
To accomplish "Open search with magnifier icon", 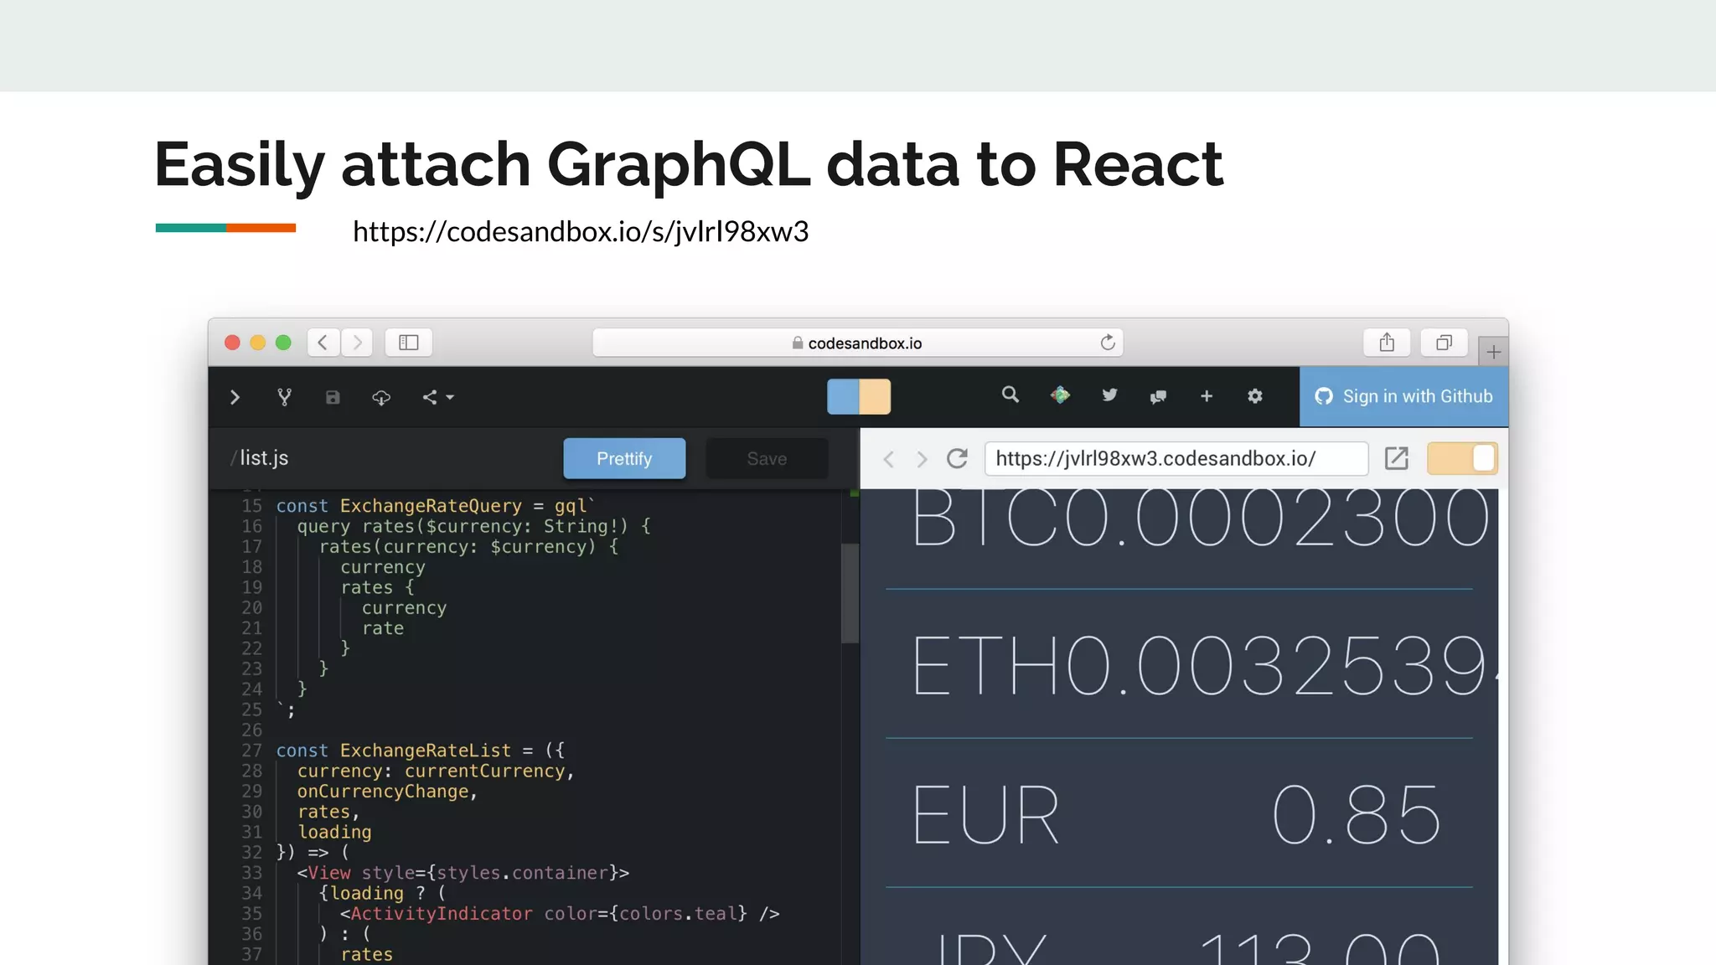I will (1010, 395).
